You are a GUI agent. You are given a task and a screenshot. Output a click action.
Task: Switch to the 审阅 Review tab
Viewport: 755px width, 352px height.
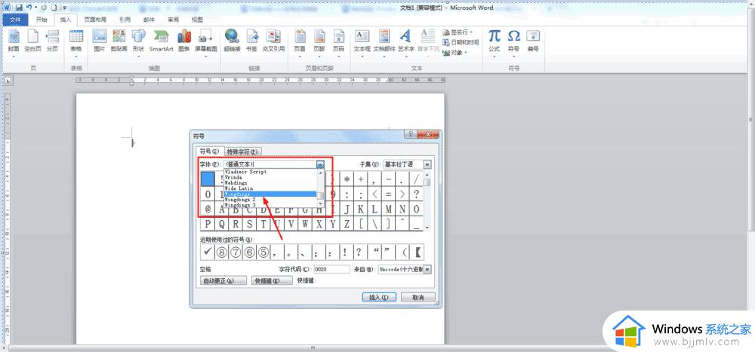[174, 20]
